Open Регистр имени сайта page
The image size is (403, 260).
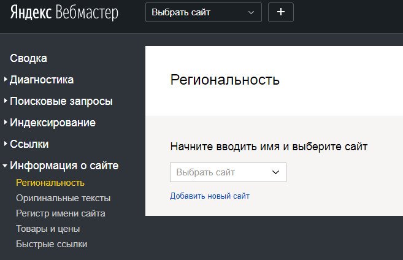click(x=60, y=213)
